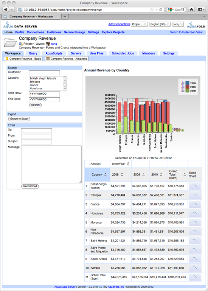The height and width of the screenshot is (291, 208).
Task: Open the English (US) language dropdown
Action: pos(160,24)
